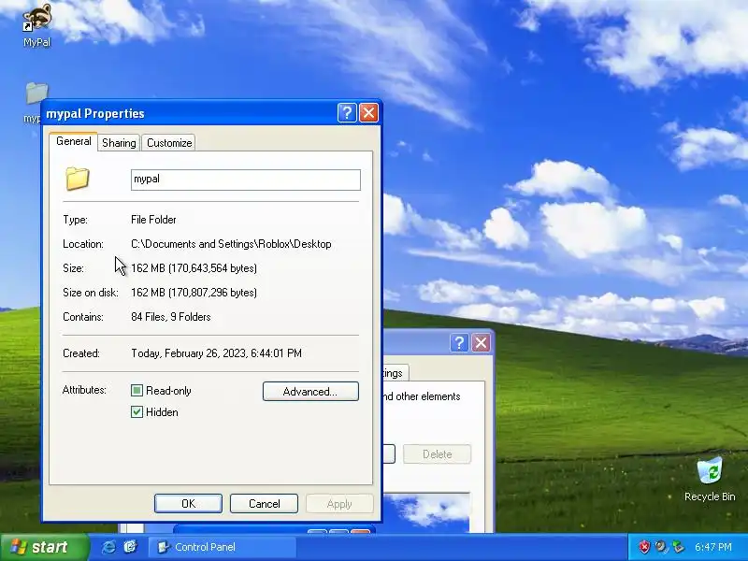Close the mypal Properties dialog
The height and width of the screenshot is (561, 748).
pos(368,113)
